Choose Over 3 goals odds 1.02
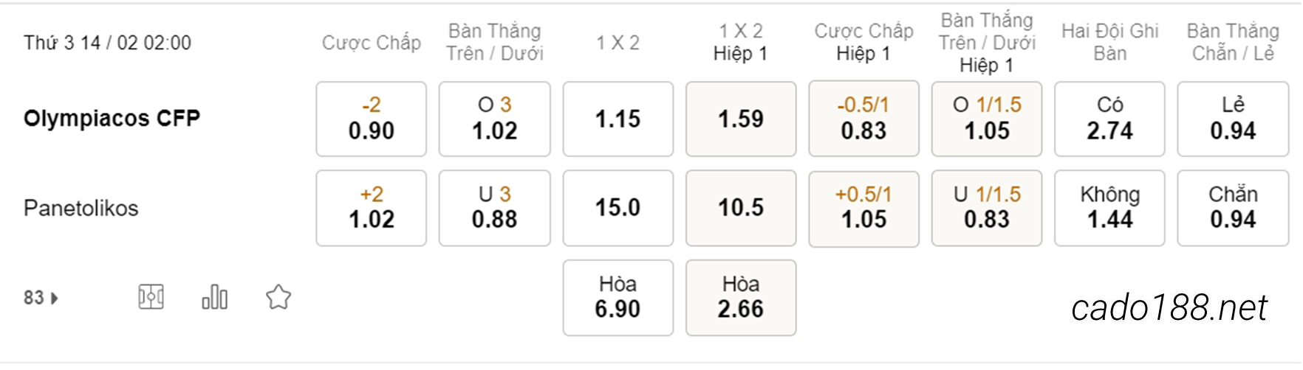Screen dimensions: 1303x370 tap(495, 119)
